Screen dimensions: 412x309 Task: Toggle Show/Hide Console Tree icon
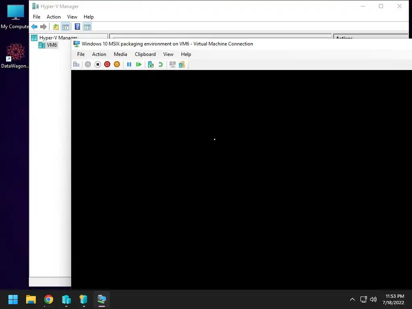66,27
